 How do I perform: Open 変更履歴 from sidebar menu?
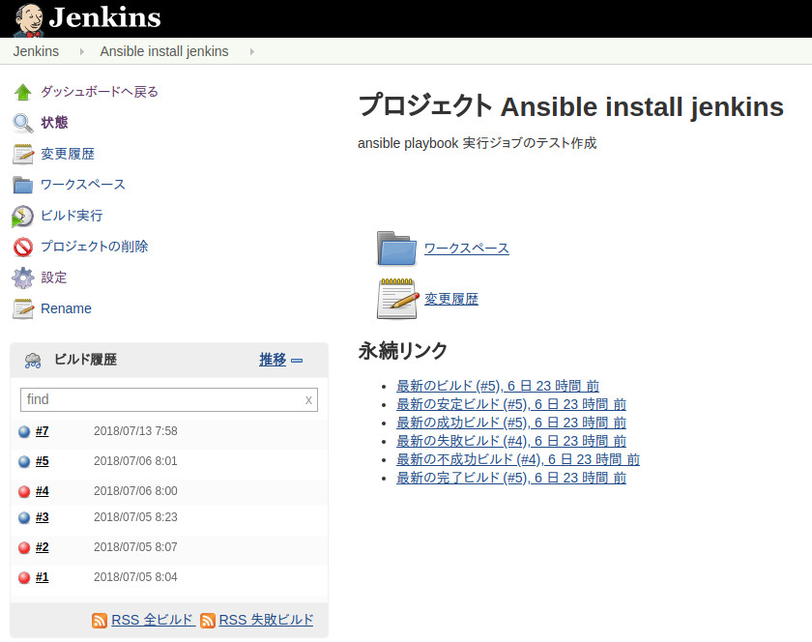click(68, 154)
